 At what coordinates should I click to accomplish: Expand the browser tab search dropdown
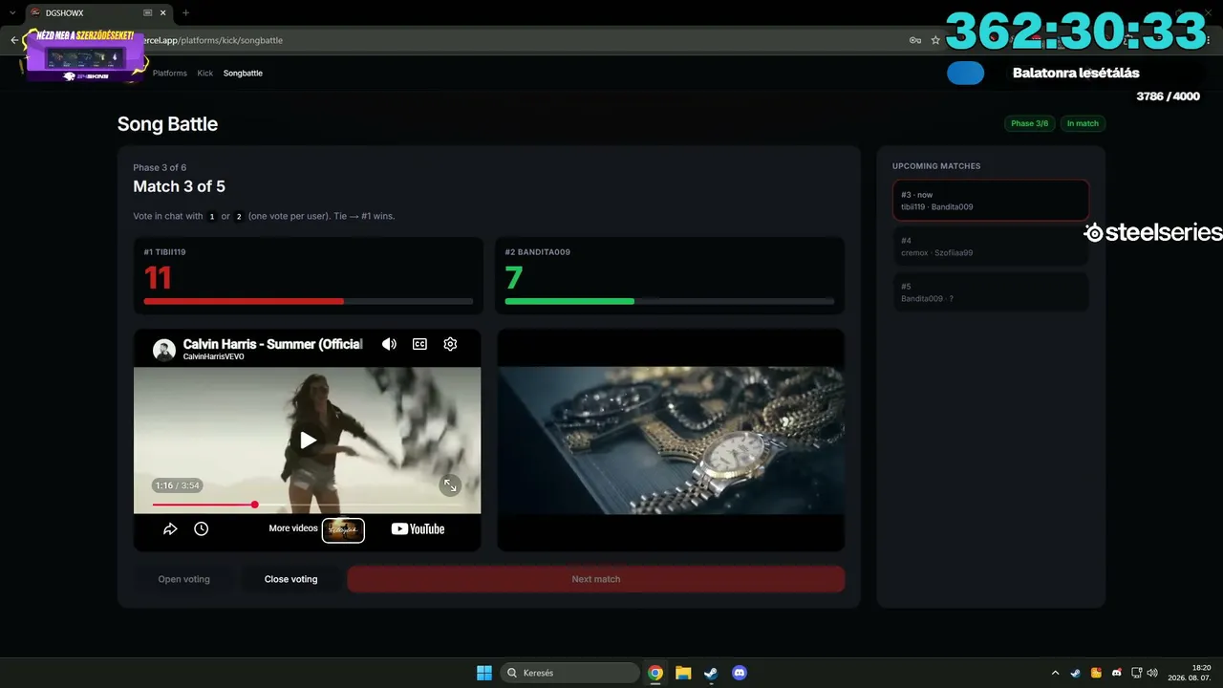(x=11, y=13)
